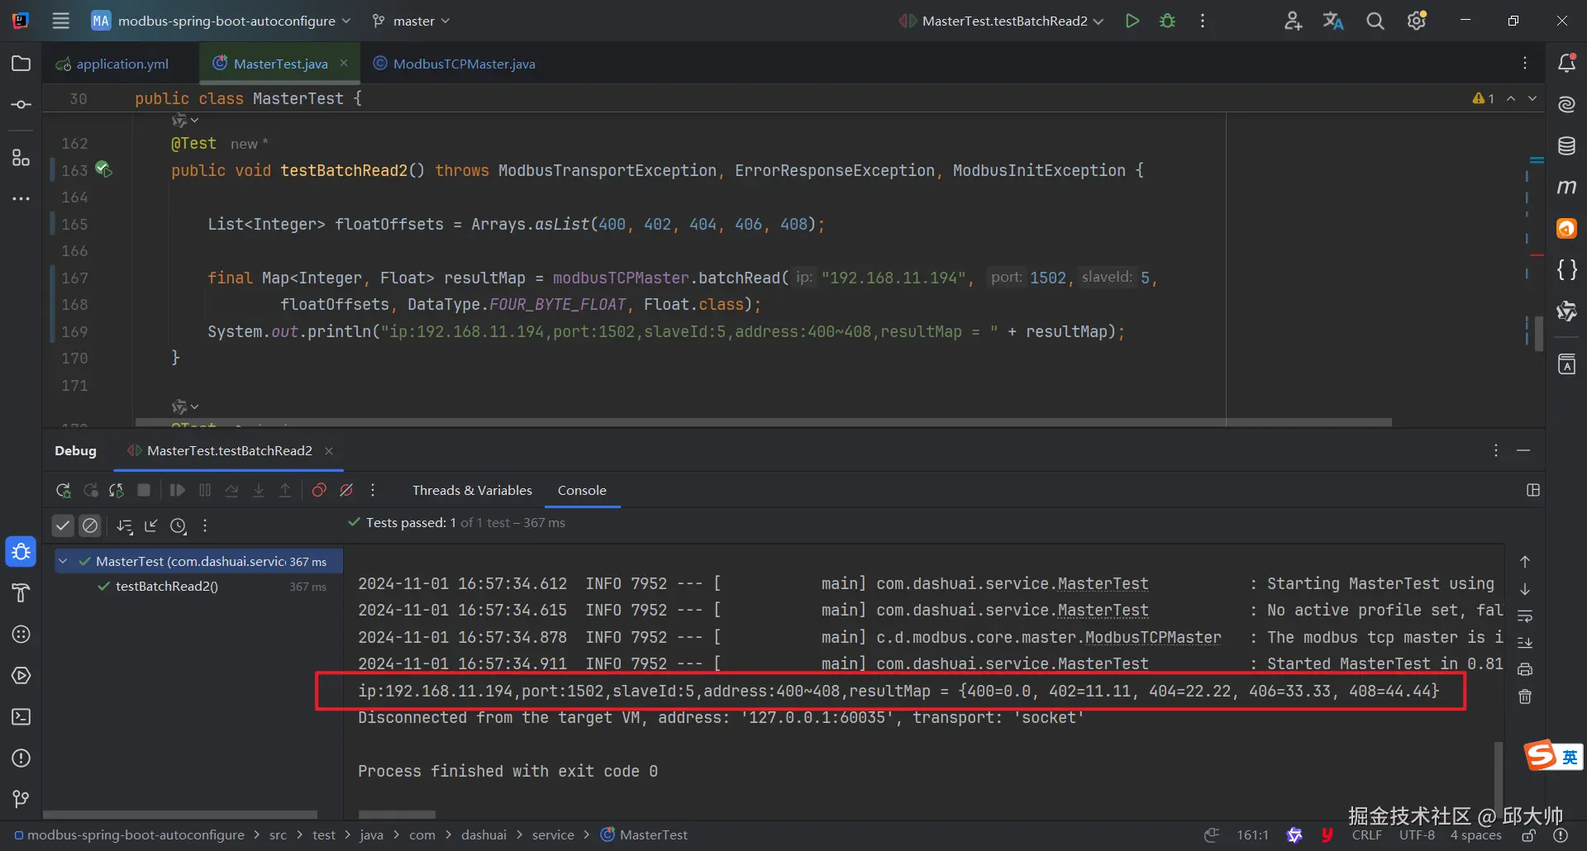The height and width of the screenshot is (851, 1587).
Task: Open the Database tool window icon
Action: click(1566, 146)
